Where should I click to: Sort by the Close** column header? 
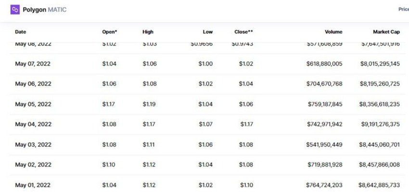click(x=243, y=32)
